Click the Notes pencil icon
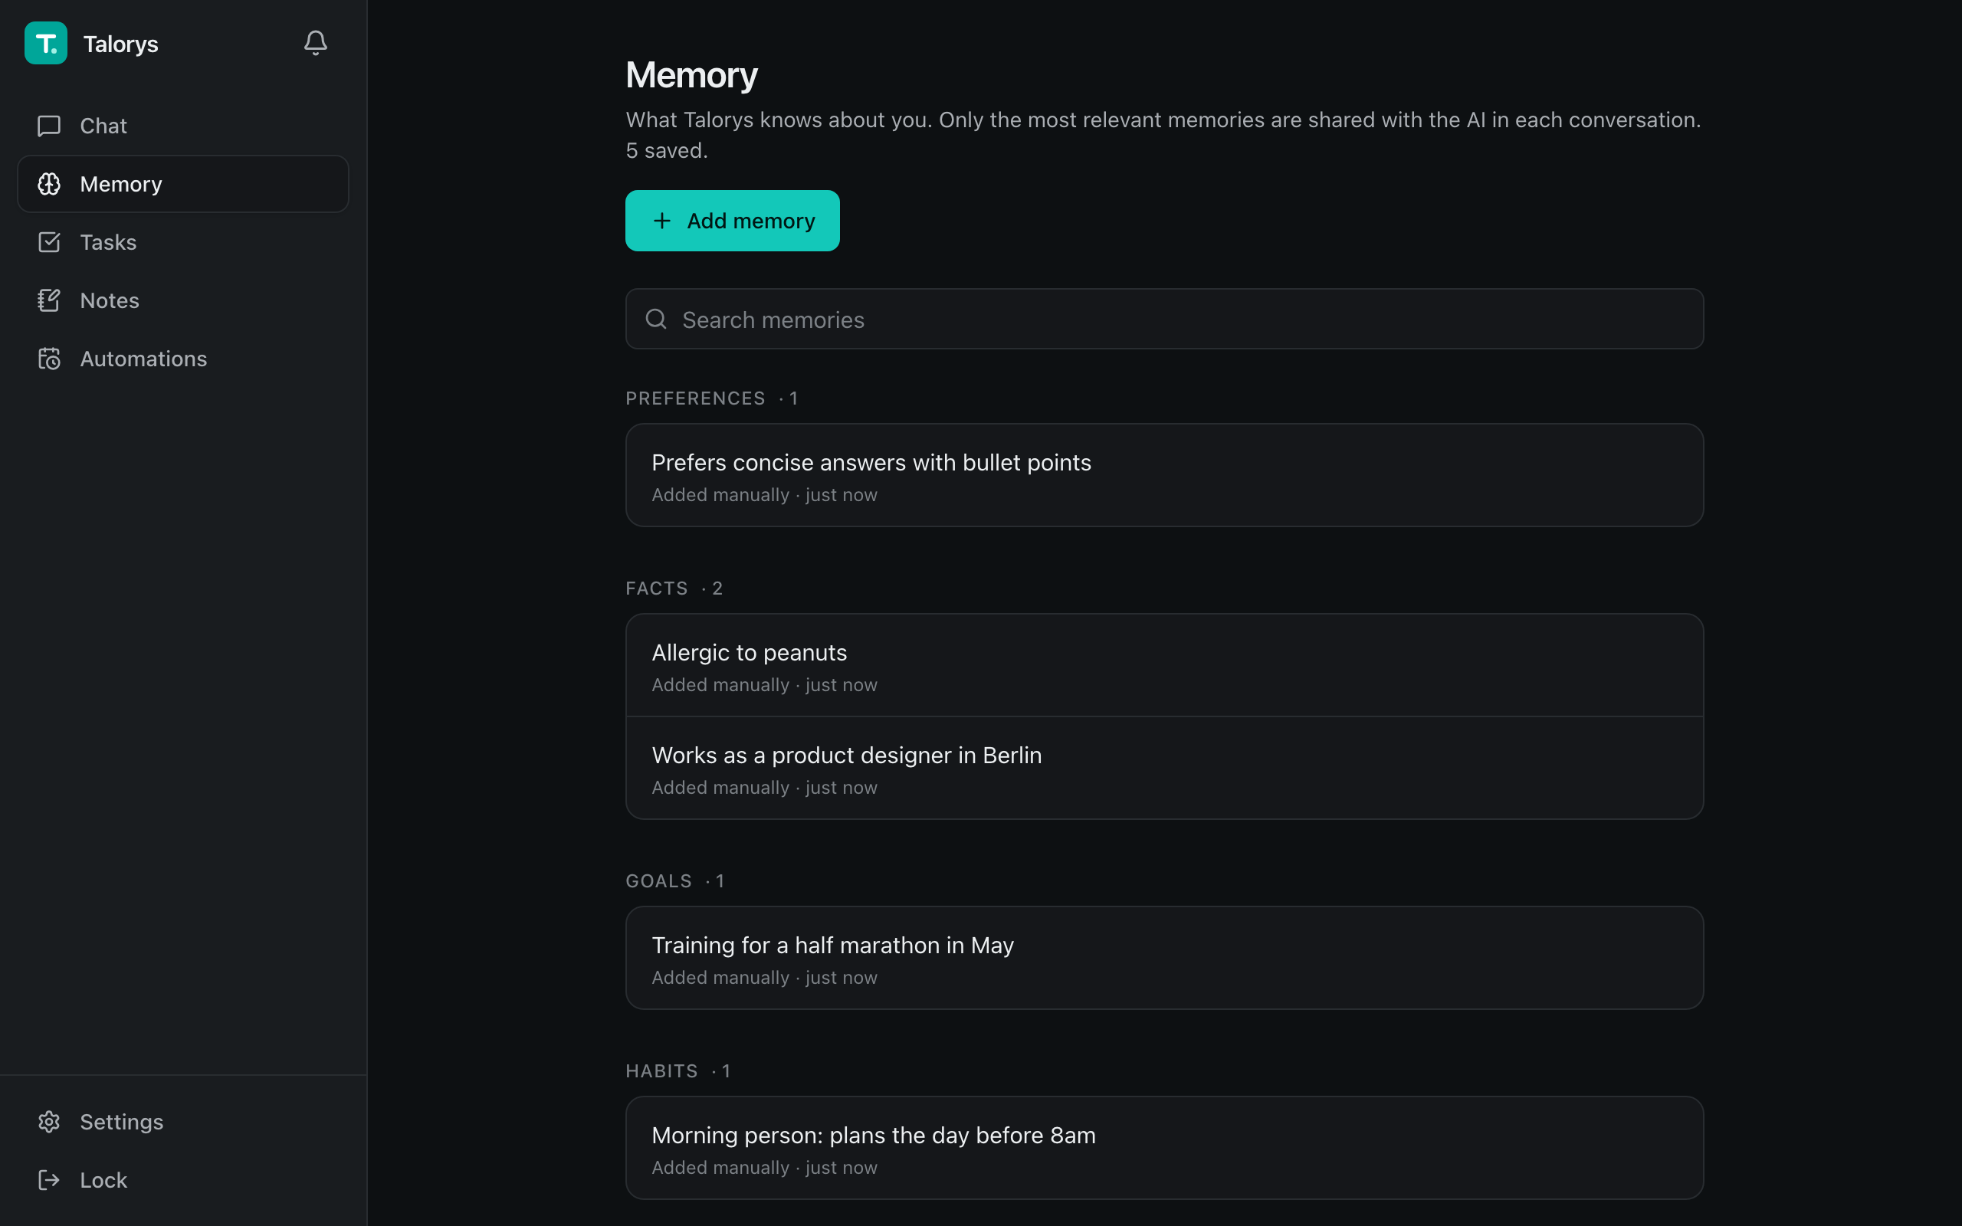Viewport: 1962px width, 1226px height. tap(50, 301)
